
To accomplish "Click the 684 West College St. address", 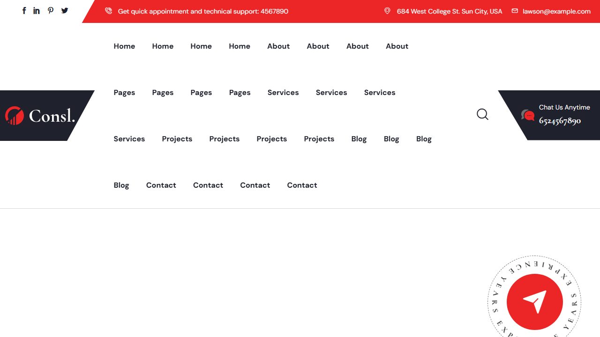I will click(x=450, y=11).
